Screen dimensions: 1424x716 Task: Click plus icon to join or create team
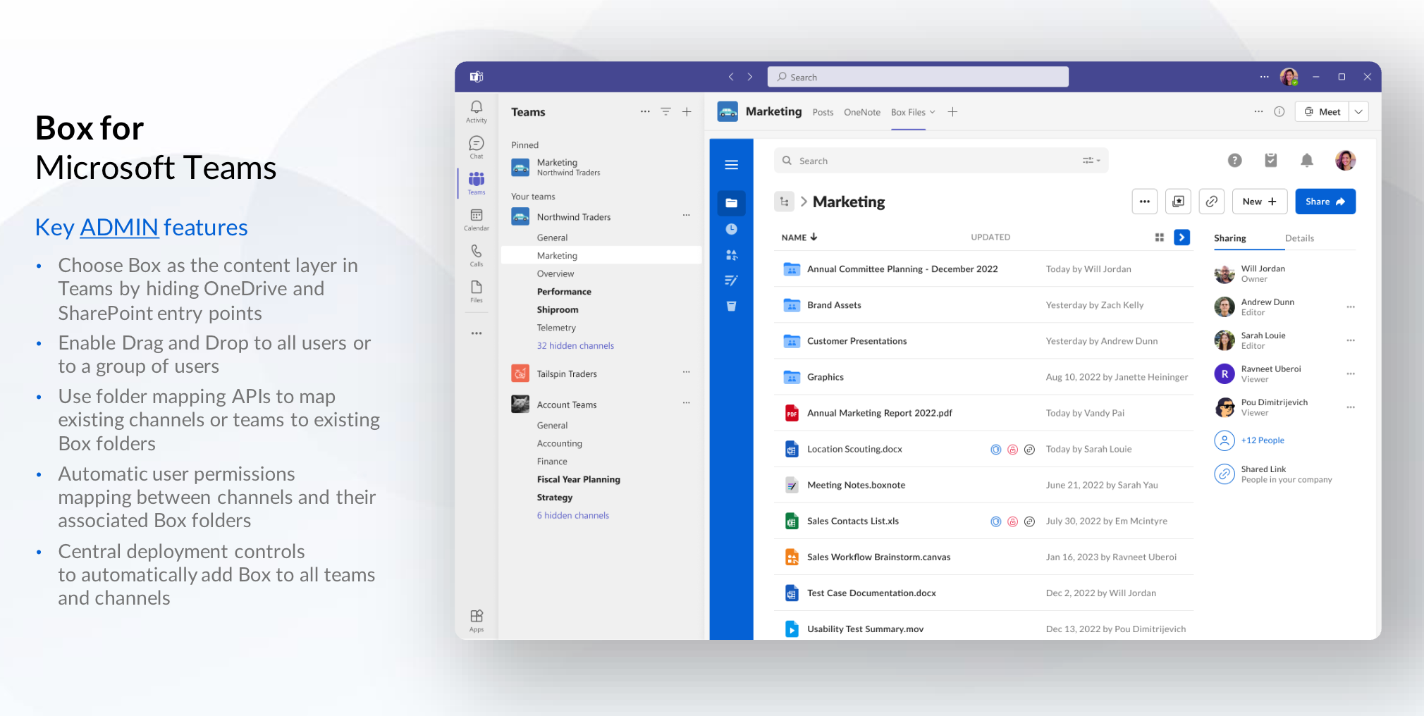click(687, 111)
